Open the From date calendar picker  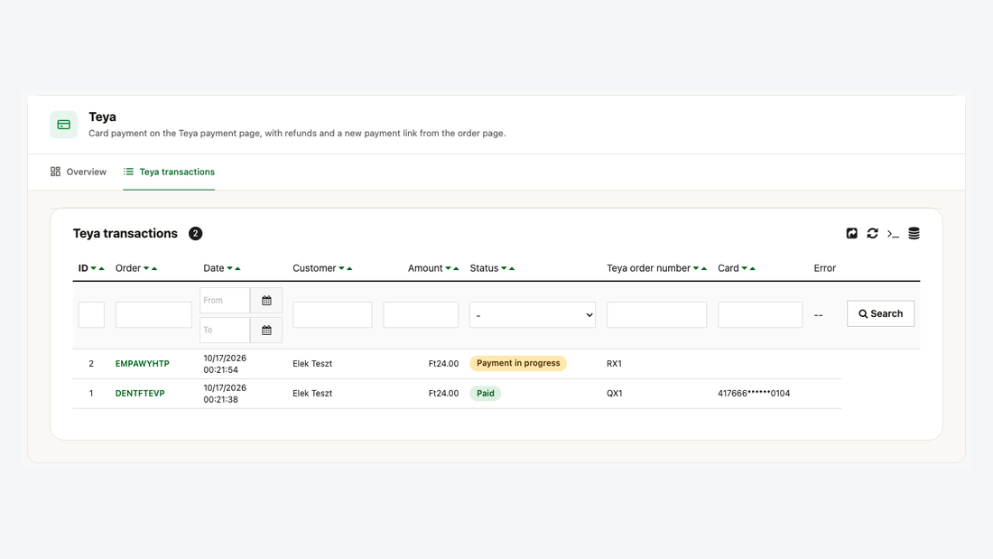click(x=266, y=301)
